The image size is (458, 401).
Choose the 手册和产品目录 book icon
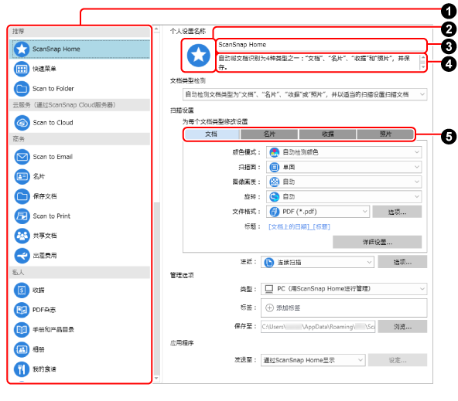click(x=22, y=330)
